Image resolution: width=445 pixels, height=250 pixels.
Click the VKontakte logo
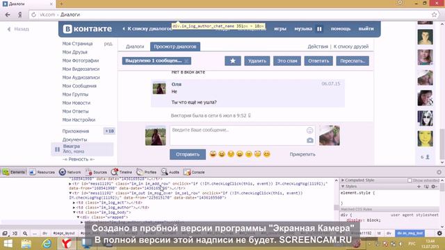[88, 28]
